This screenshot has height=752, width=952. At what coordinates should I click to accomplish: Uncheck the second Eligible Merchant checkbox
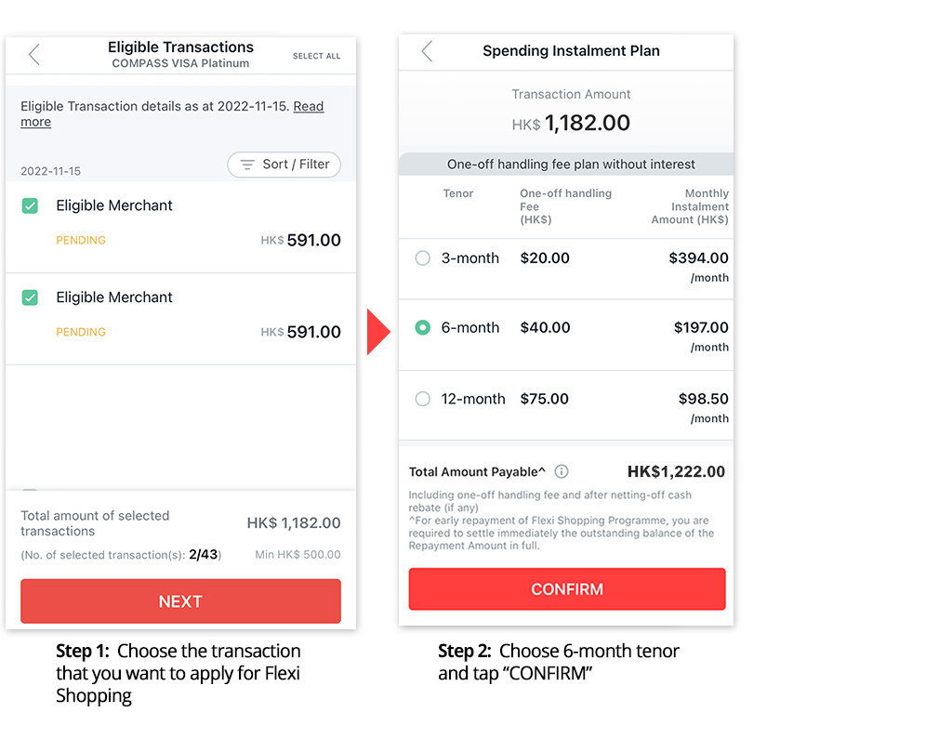coord(30,297)
